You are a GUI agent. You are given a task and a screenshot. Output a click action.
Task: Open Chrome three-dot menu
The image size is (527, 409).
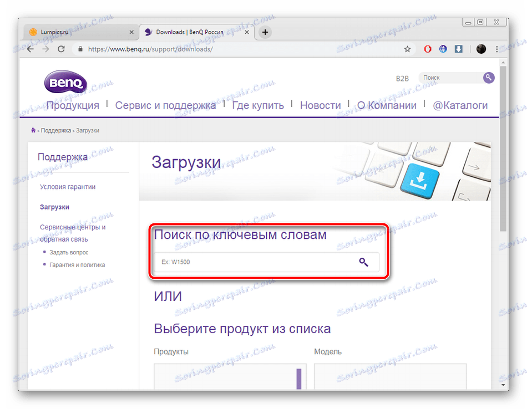click(496, 49)
